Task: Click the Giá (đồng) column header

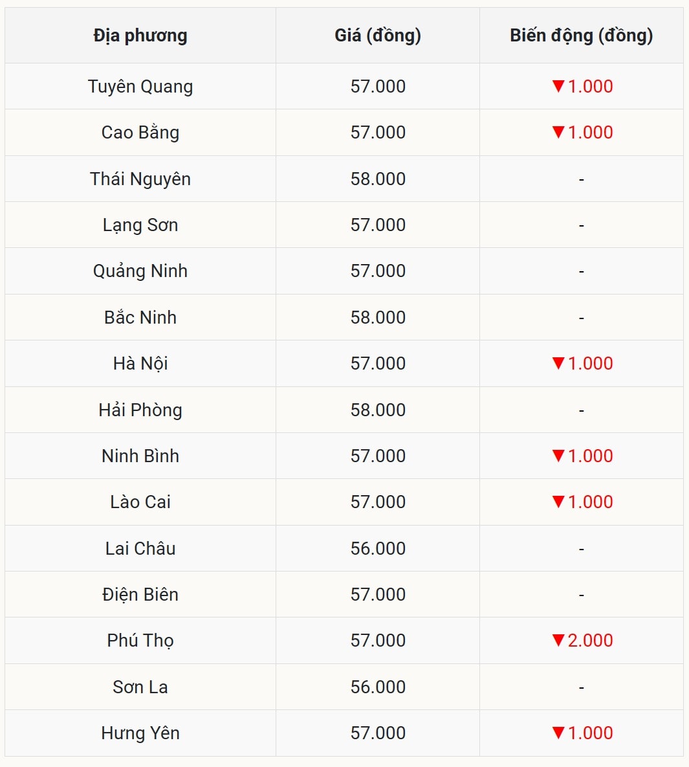Action: click(x=378, y=36)
